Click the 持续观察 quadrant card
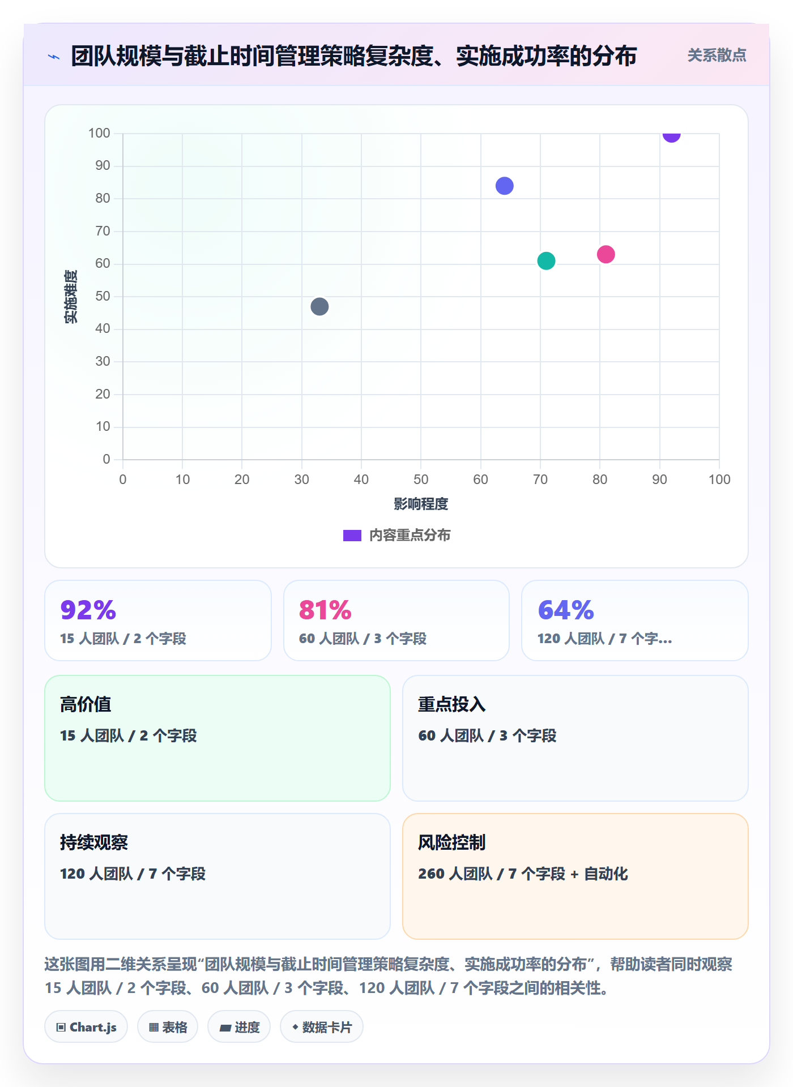This screenshot has width=793, height=1087. (218, 876)
